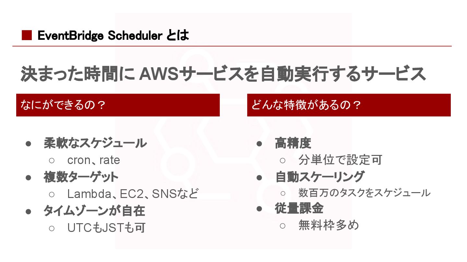Select the 従量課金 bullet item
The image size is (467, 262).
(x=299, y=208)
